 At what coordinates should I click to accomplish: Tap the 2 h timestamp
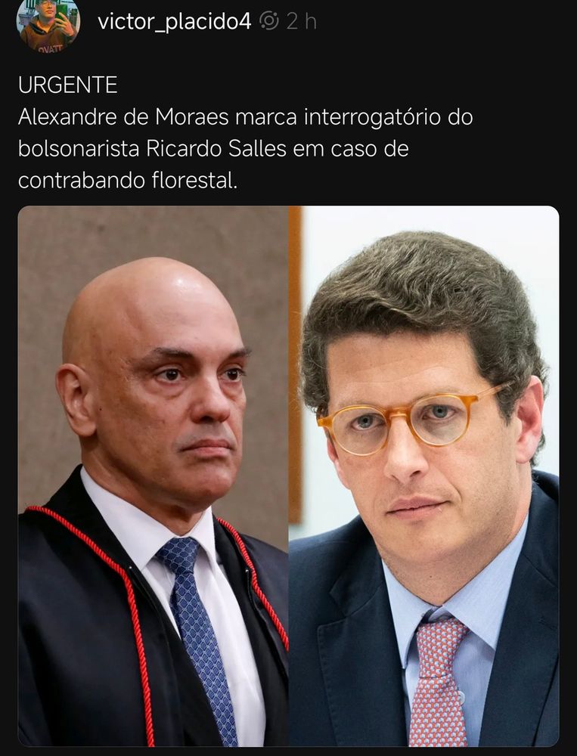pyautogui.click(x=301, y=21)
